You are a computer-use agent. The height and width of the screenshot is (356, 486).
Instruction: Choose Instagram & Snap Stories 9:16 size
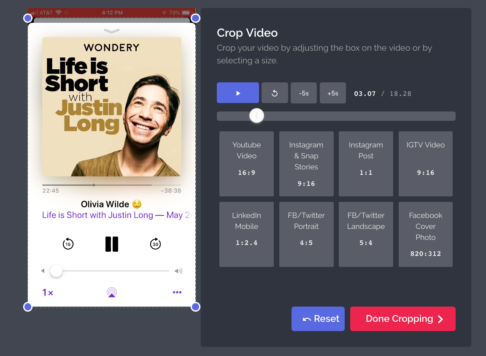306,163
